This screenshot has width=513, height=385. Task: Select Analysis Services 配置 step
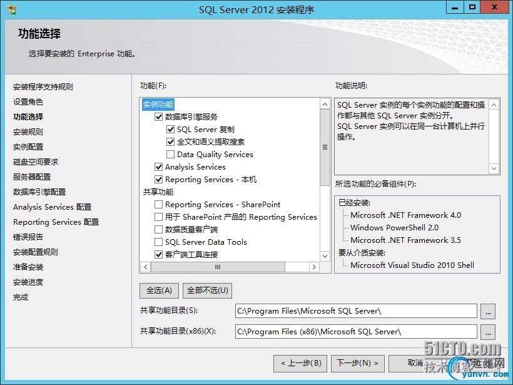click(53, 207)
